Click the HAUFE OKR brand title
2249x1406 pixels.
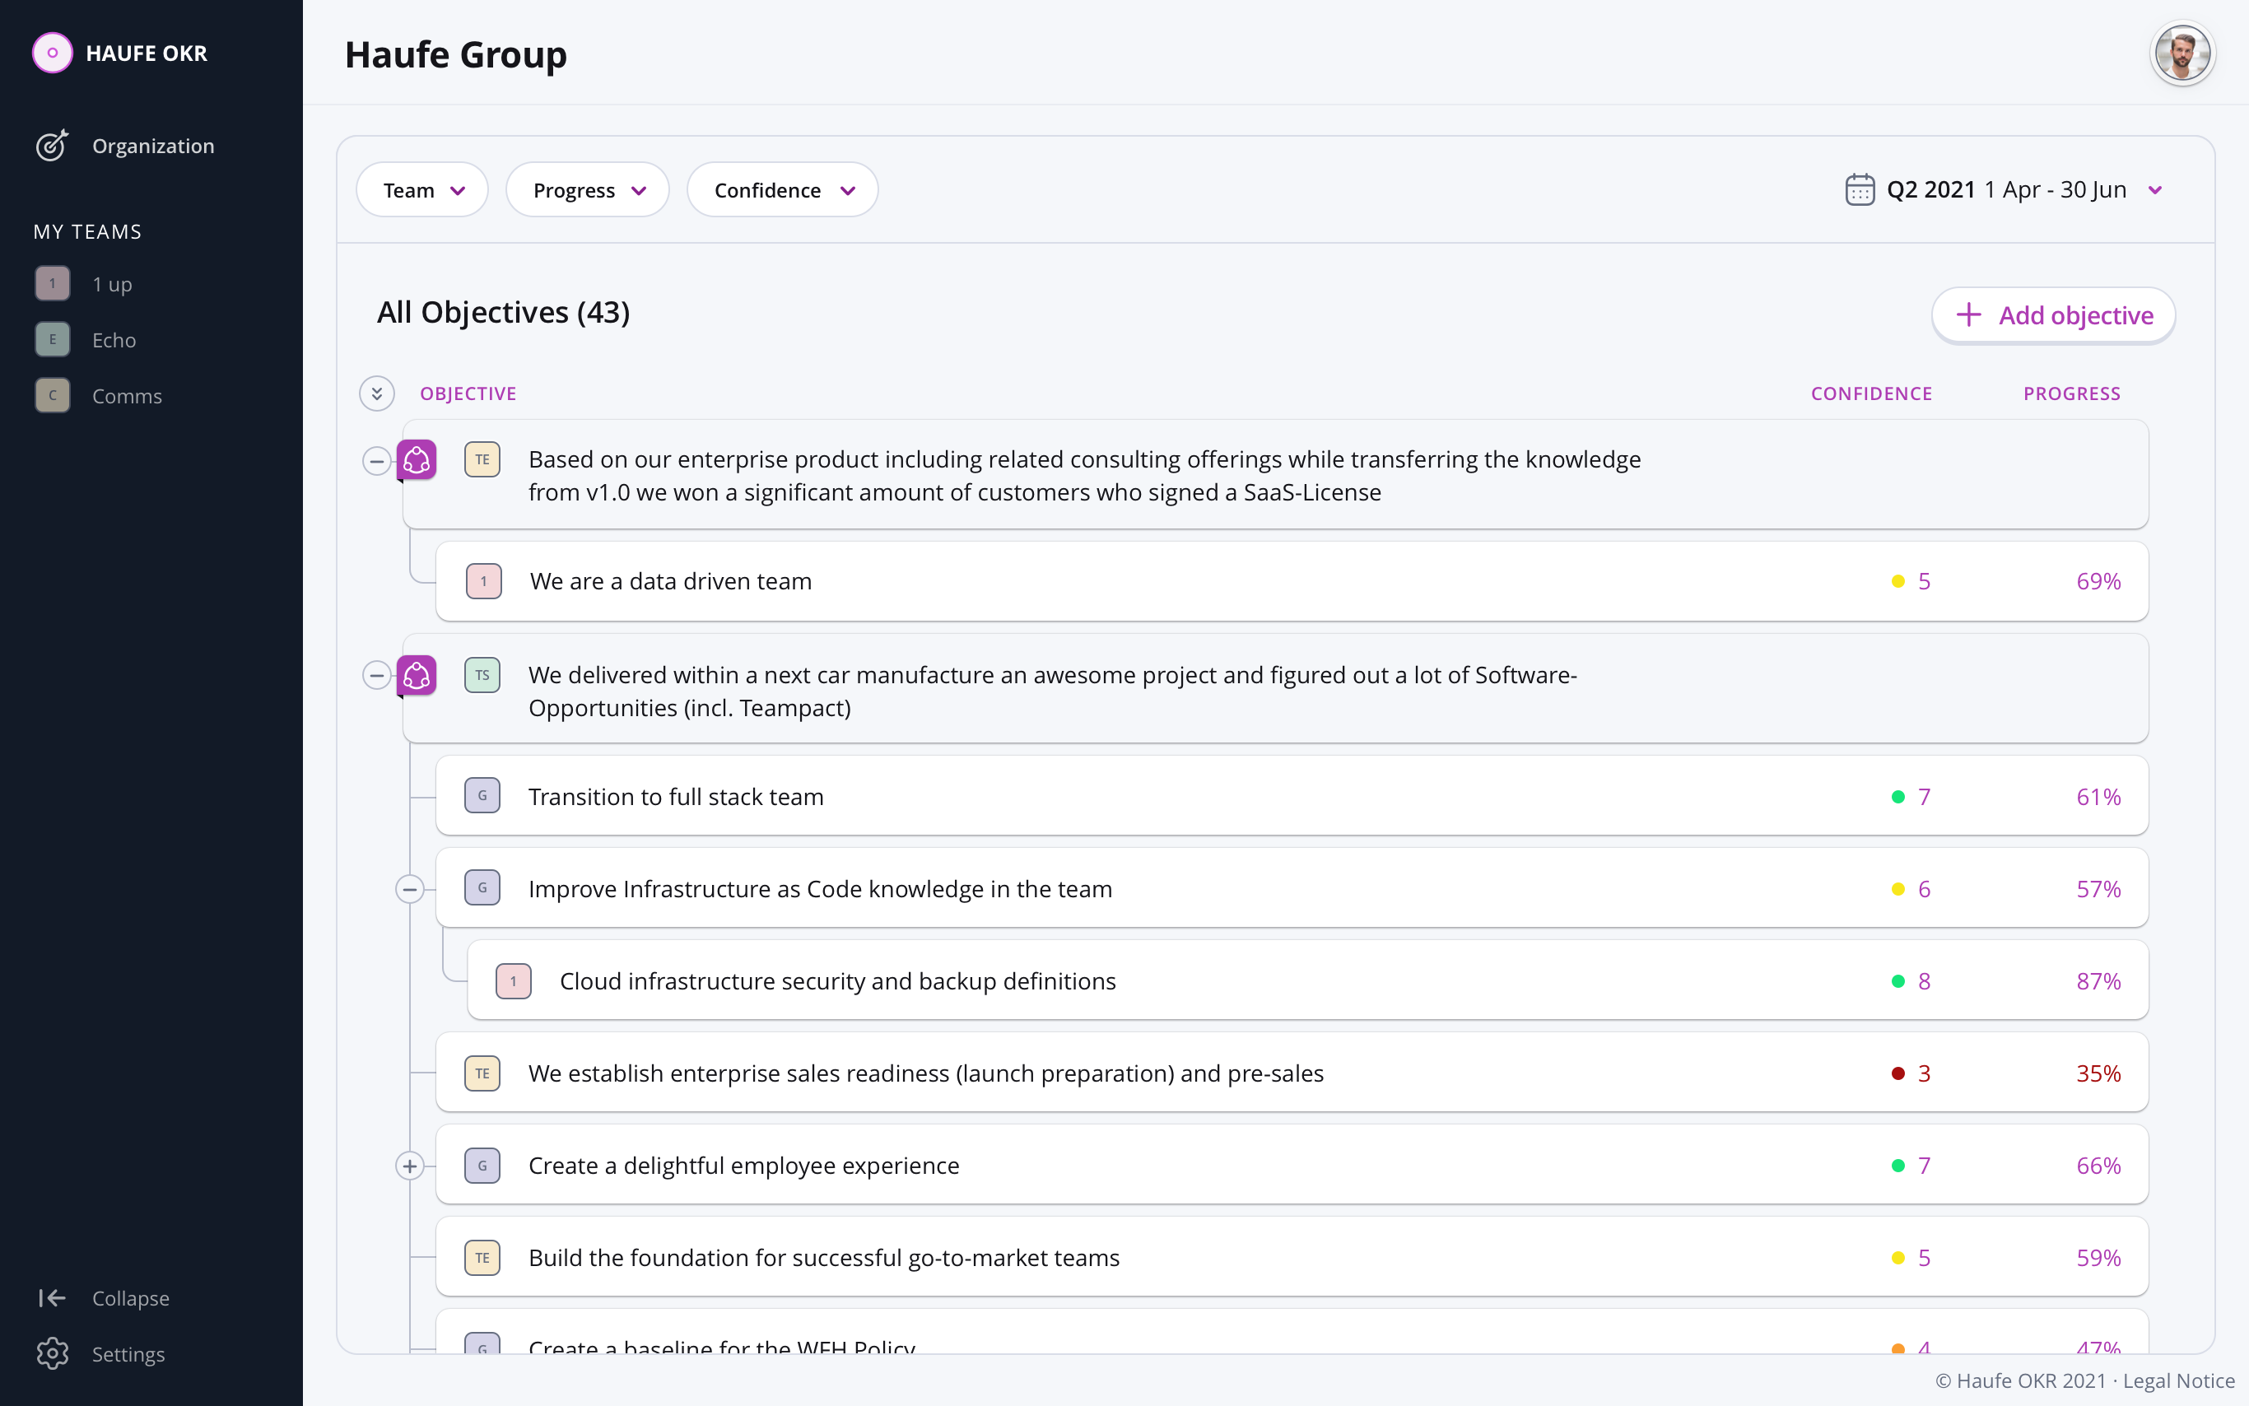click(x=147, y=53)
